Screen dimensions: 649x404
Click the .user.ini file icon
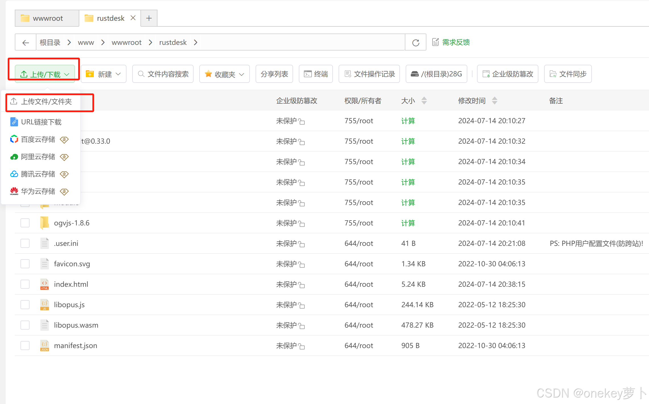coord(45,243)
